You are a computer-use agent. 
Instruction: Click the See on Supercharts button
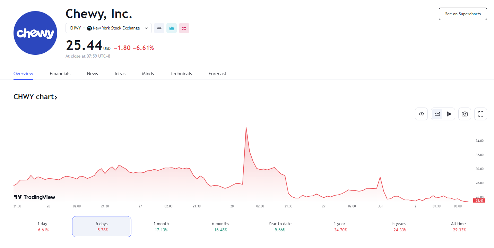[463, 14]
